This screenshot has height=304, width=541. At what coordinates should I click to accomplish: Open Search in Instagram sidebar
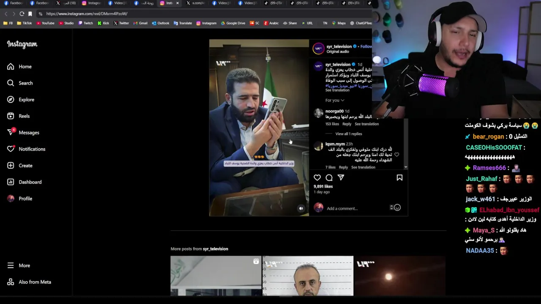click(20, 83)
